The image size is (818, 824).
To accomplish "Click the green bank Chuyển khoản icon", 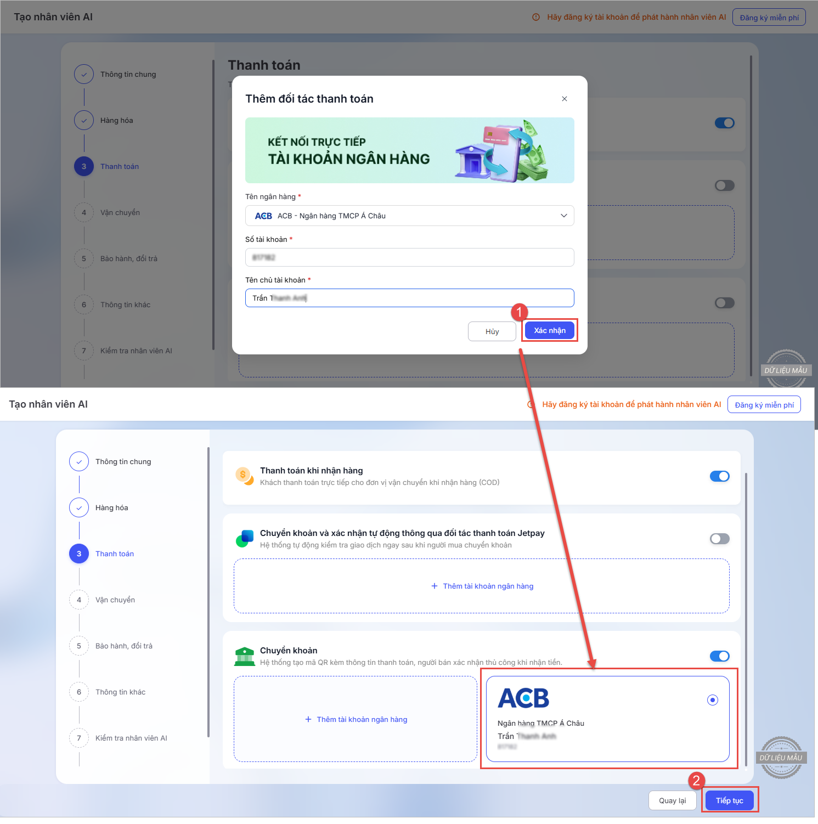I will click(244, 656).
